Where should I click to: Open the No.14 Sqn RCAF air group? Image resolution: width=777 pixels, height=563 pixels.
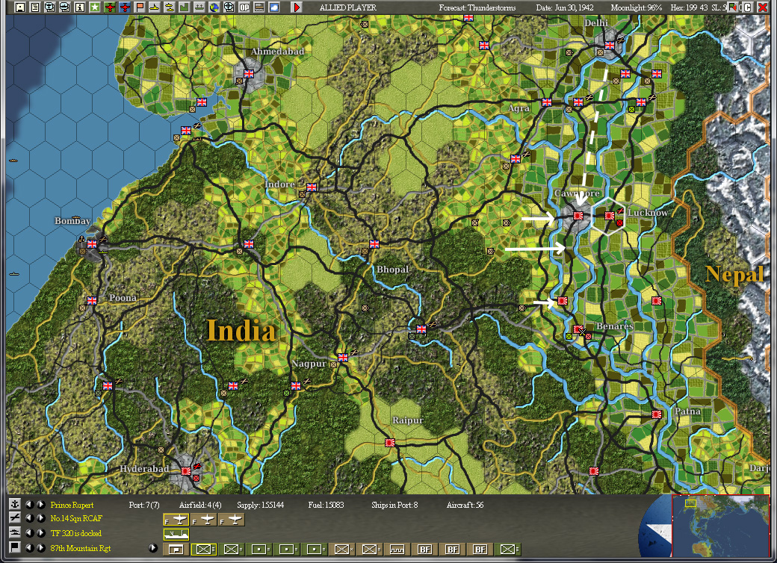[x=76, y=518]
